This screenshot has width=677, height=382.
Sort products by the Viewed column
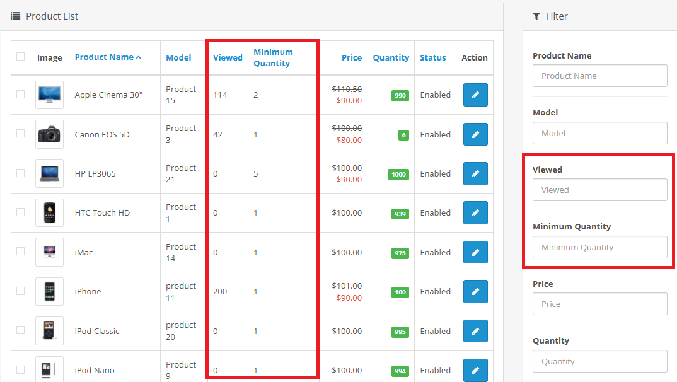click(228, 57)
